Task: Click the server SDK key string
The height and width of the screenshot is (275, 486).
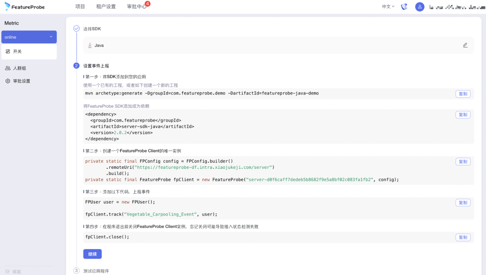Action: [x=310, y=179]
